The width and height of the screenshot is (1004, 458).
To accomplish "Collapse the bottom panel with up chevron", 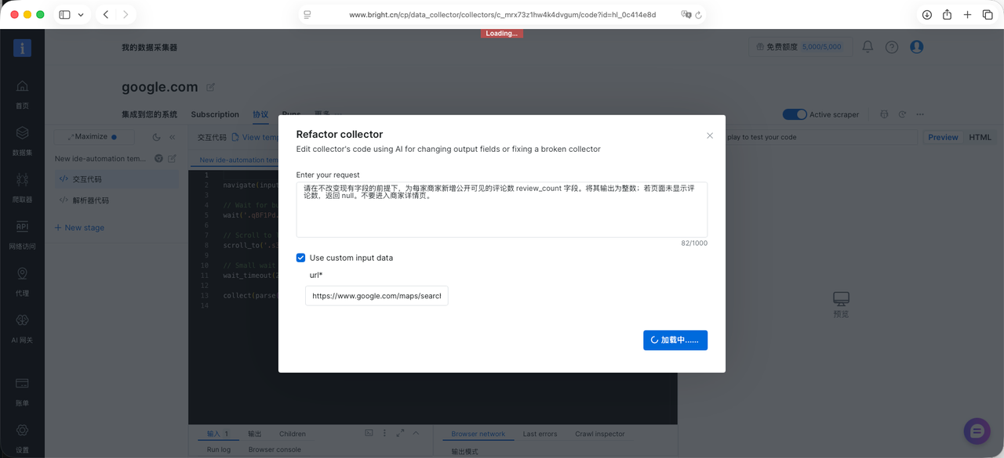I will click(416, 433).
